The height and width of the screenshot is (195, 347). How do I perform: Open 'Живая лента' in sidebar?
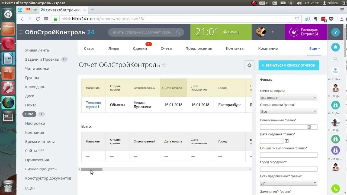[37, 50]
